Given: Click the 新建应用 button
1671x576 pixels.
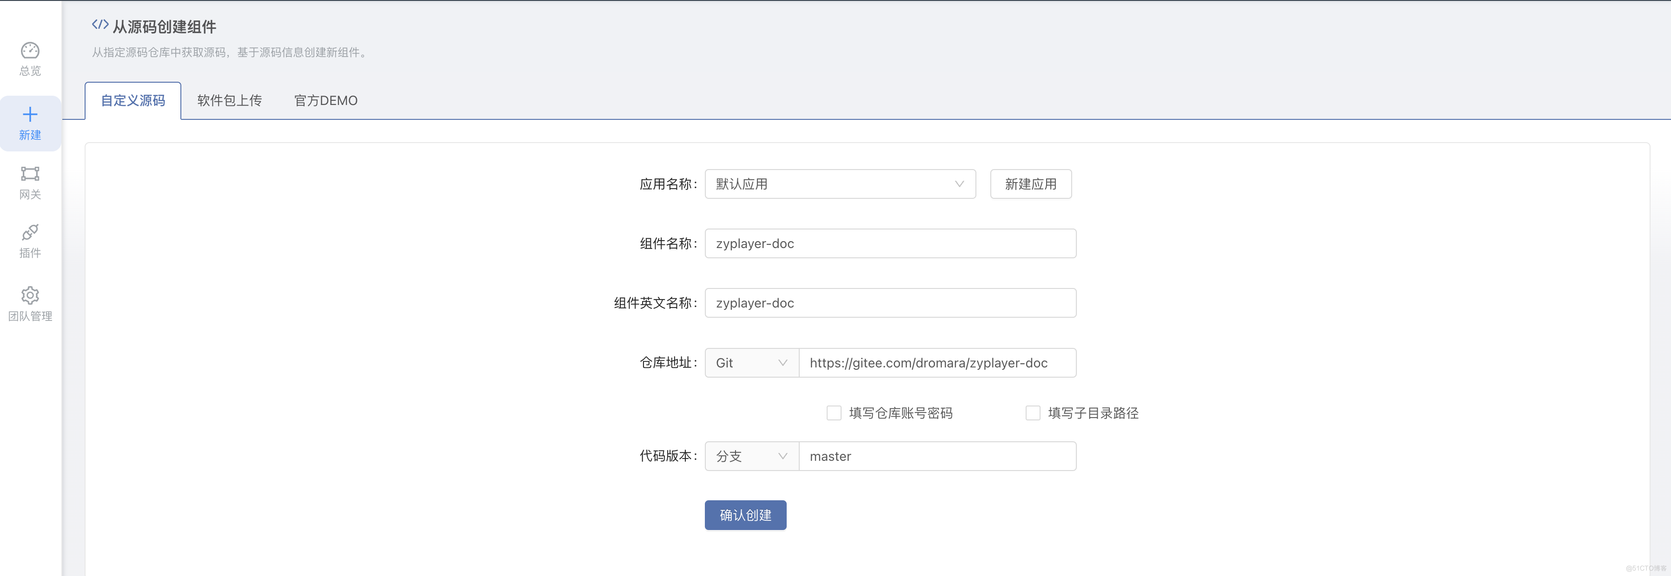Looking at the screenshot, I should coord(1030,184).
